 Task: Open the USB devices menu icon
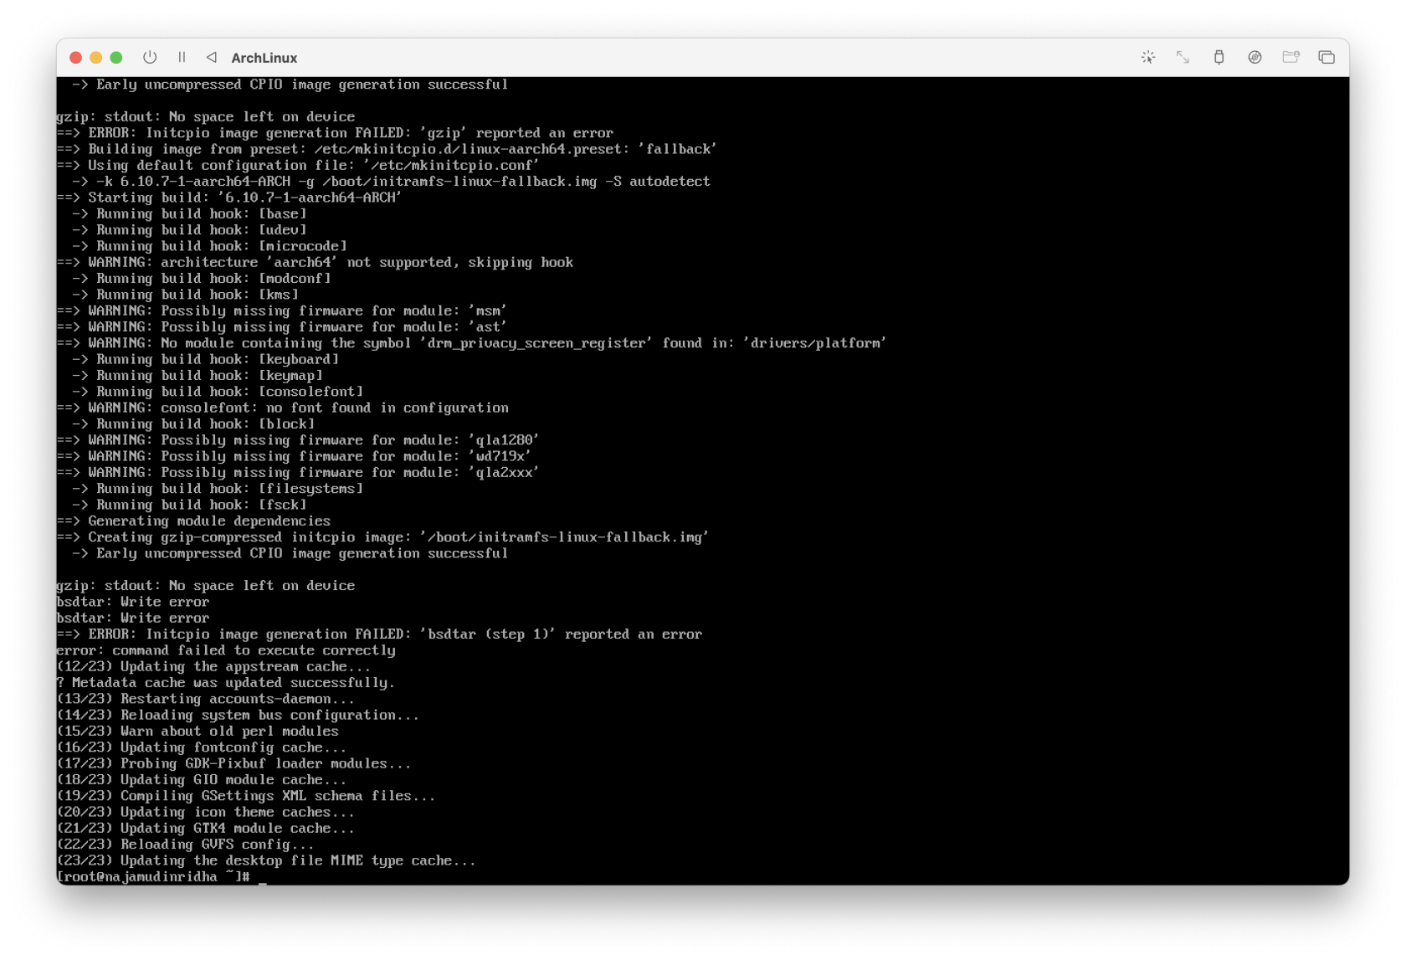[1219, 57]
